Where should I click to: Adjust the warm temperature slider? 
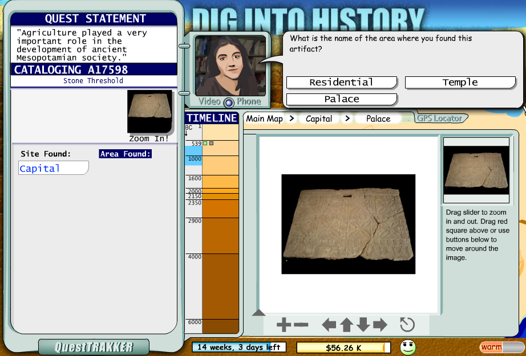(502, 347)
